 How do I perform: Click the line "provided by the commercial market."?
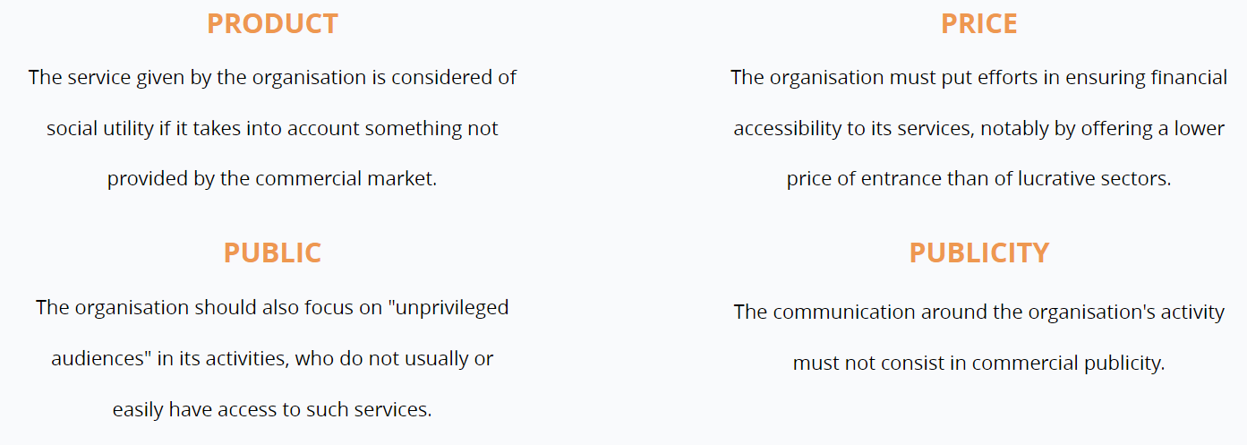[272, 178]
